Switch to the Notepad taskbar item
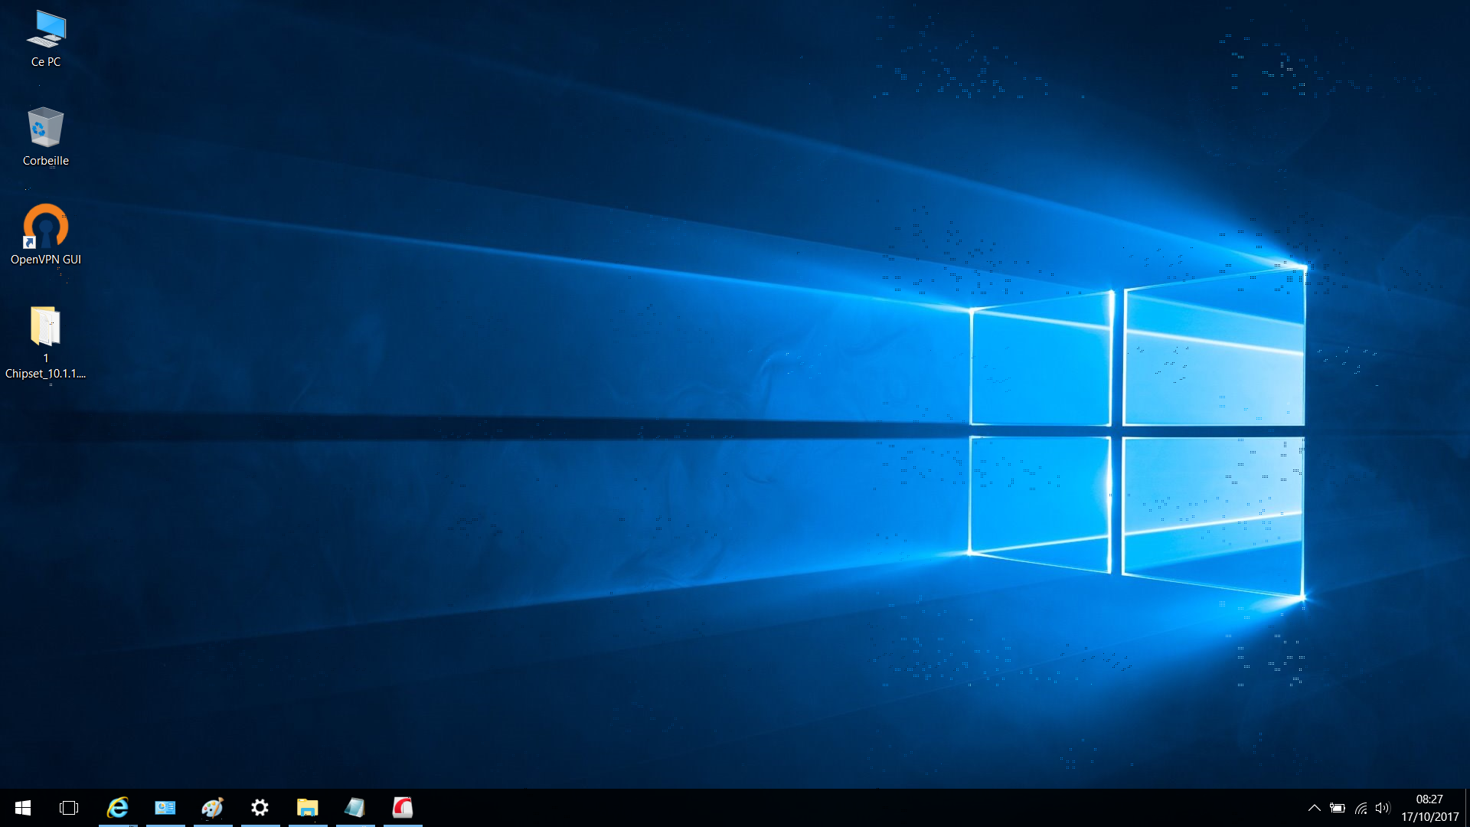Viewport: 1470px width, 827px height. (x=355, y=808)
